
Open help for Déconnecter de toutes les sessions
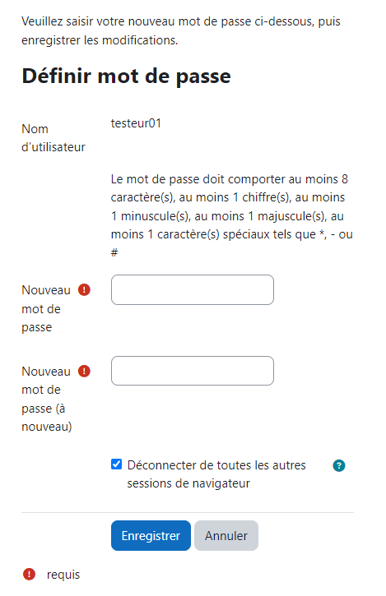338,465
